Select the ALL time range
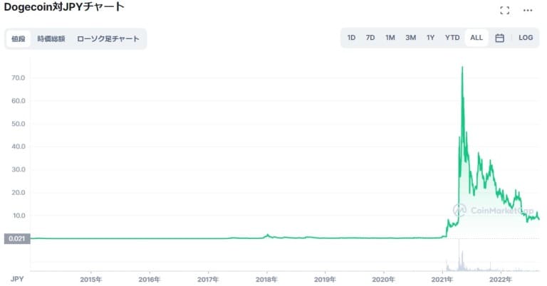Image resolution: width=547 pixels, height=286 pixels. [x=476, y=38]
